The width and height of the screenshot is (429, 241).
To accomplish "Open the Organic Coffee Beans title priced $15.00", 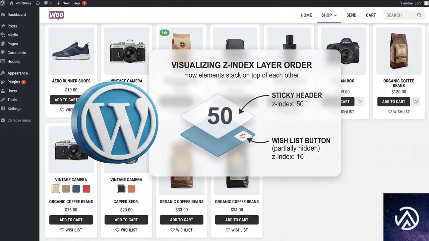I will click(71, 202).
